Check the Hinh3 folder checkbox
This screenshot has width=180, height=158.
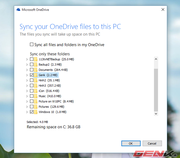click(31, 85)
